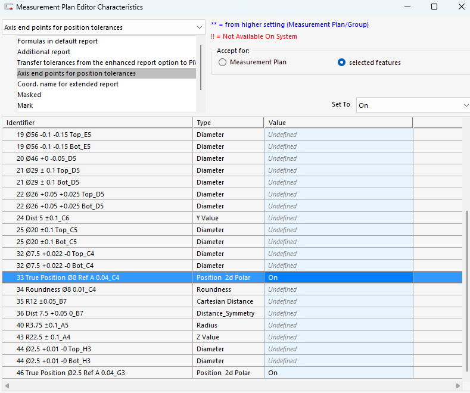This screenshot has height=393, width=470.
Task: Close the Characteristics editor window
Action: pos(461,7)
